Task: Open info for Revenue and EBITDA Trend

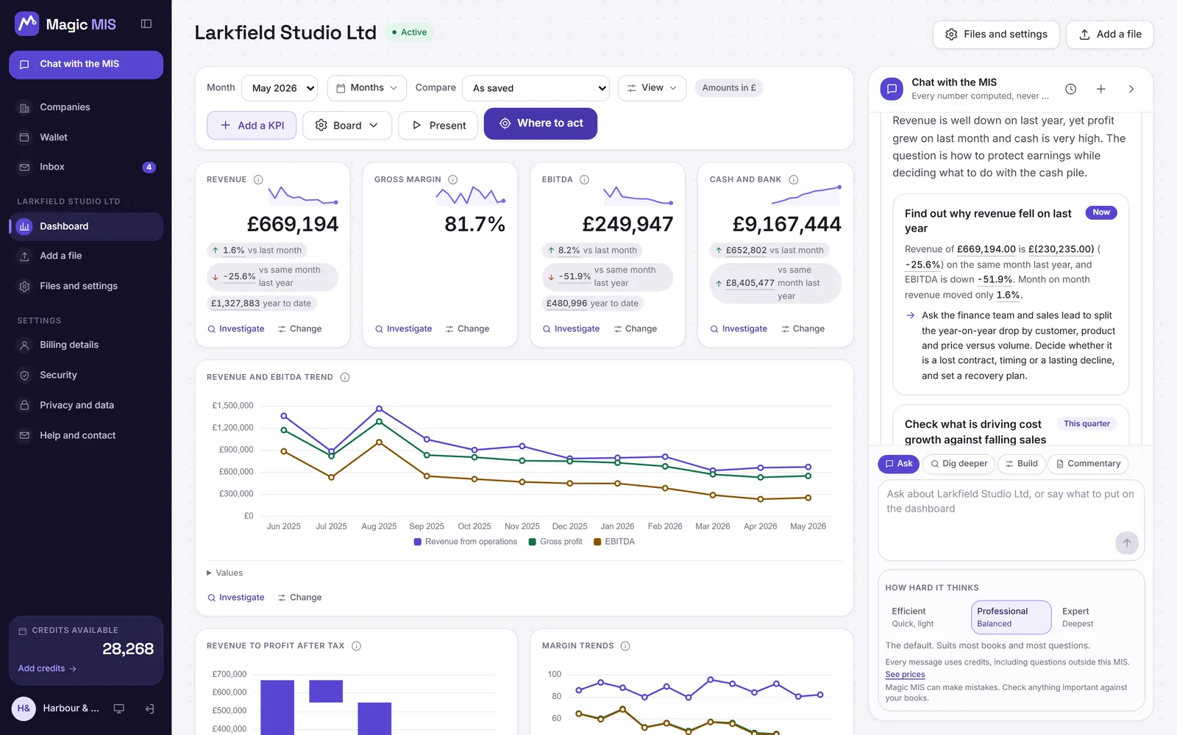Action: 345,377
